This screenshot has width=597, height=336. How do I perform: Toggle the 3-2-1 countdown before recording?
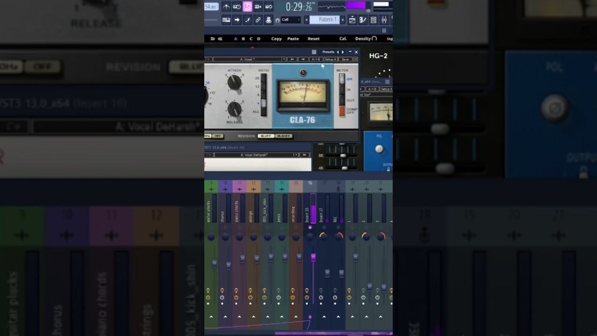point(247,7)
